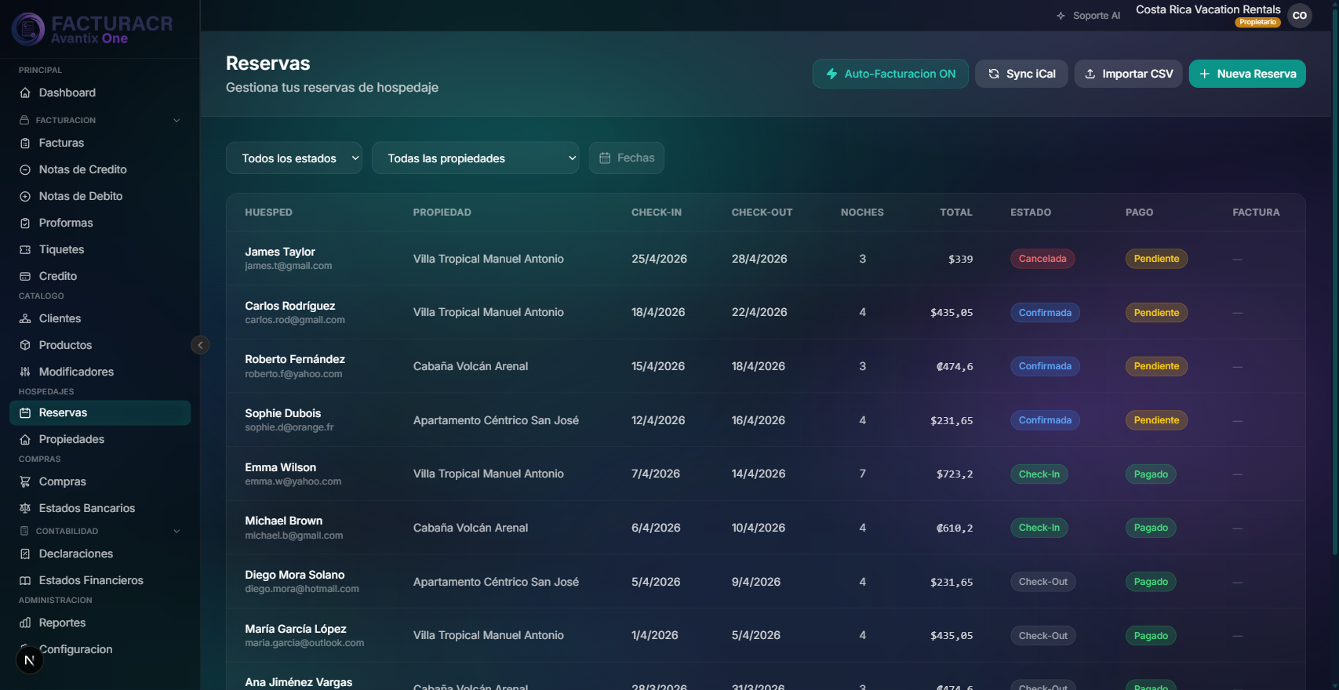1339x690 pixels.
Task: Collapse the Facturacion section chevron
Action: click(176, 120)
